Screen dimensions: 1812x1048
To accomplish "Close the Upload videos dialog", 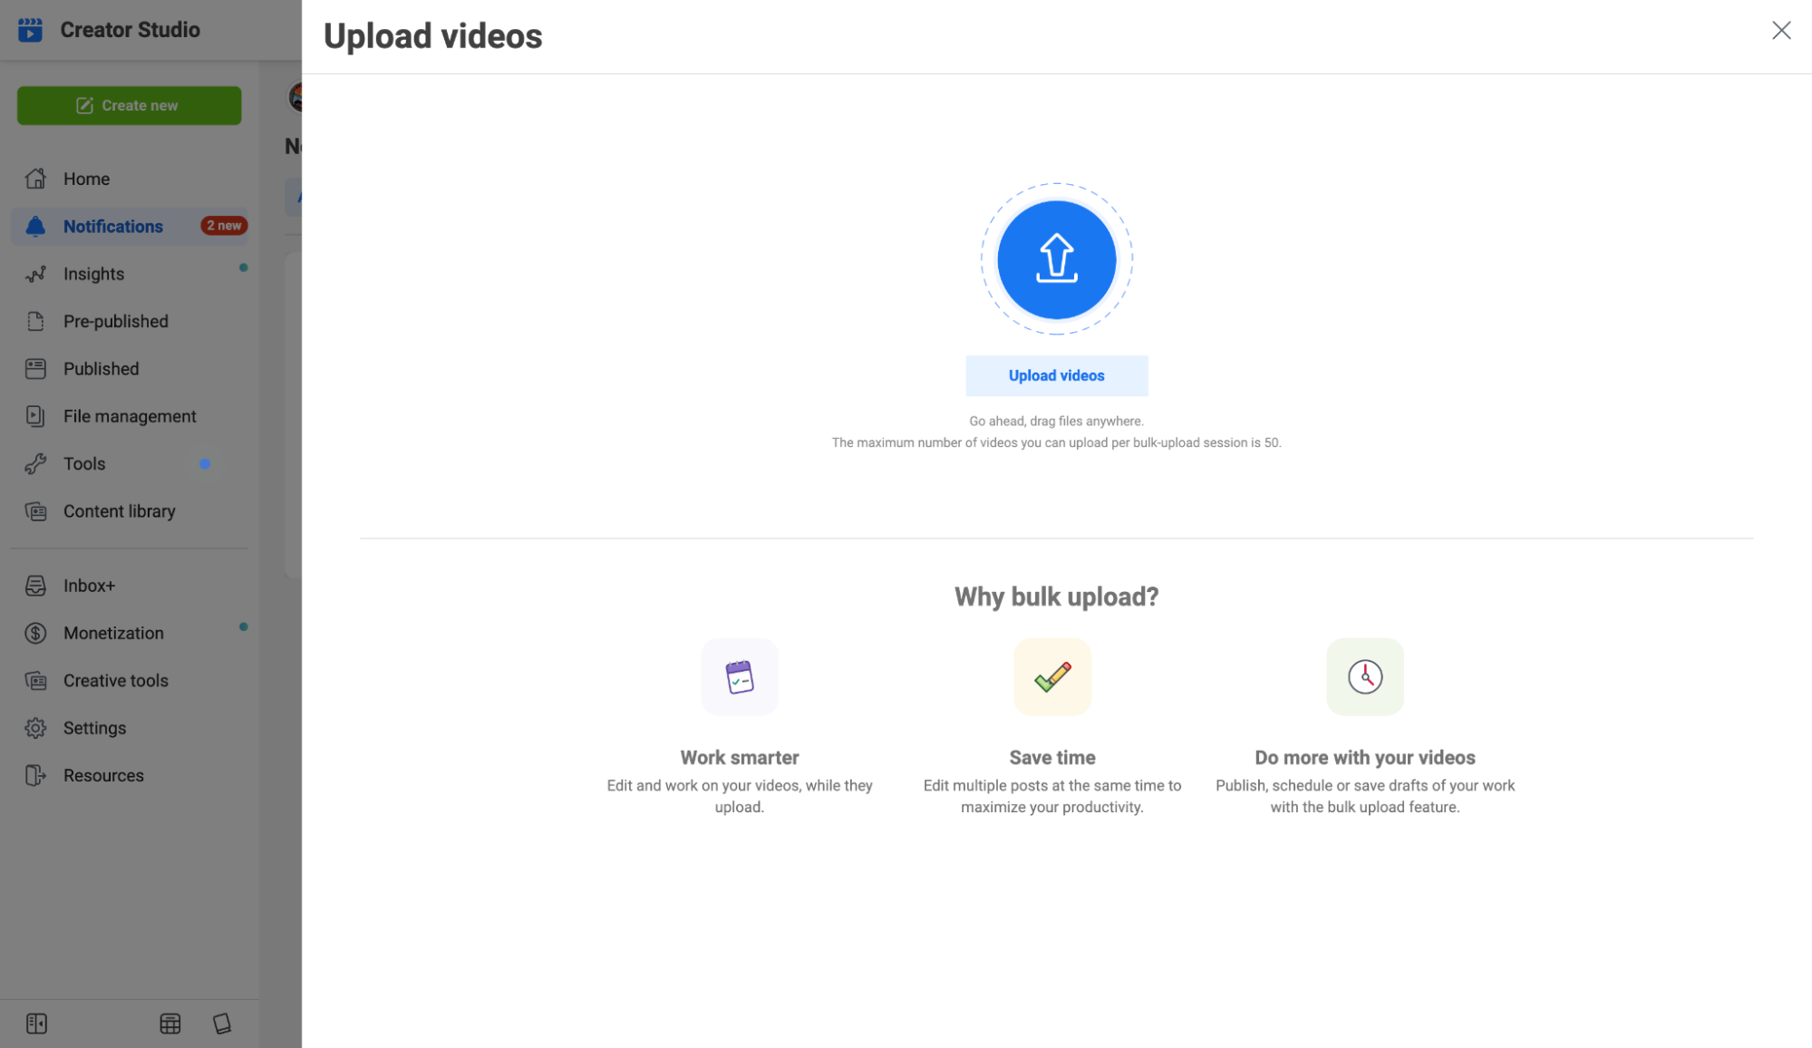I will pos(1781,30).
